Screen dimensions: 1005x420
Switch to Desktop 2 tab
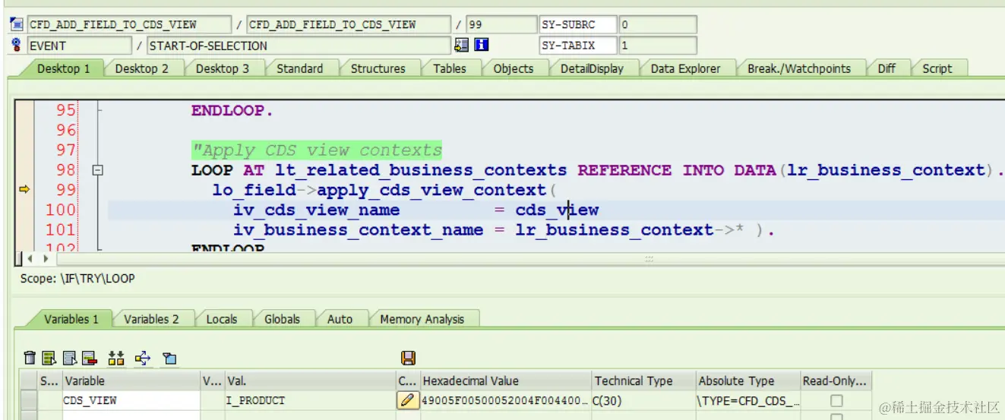(142, 68)
